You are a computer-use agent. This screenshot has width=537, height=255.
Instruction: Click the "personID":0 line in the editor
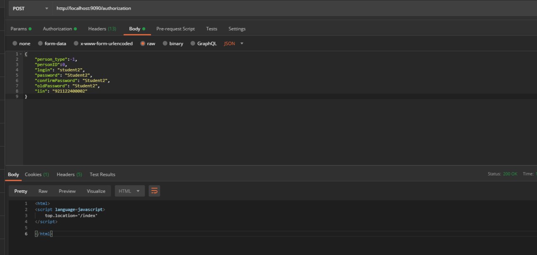point(51,65)
